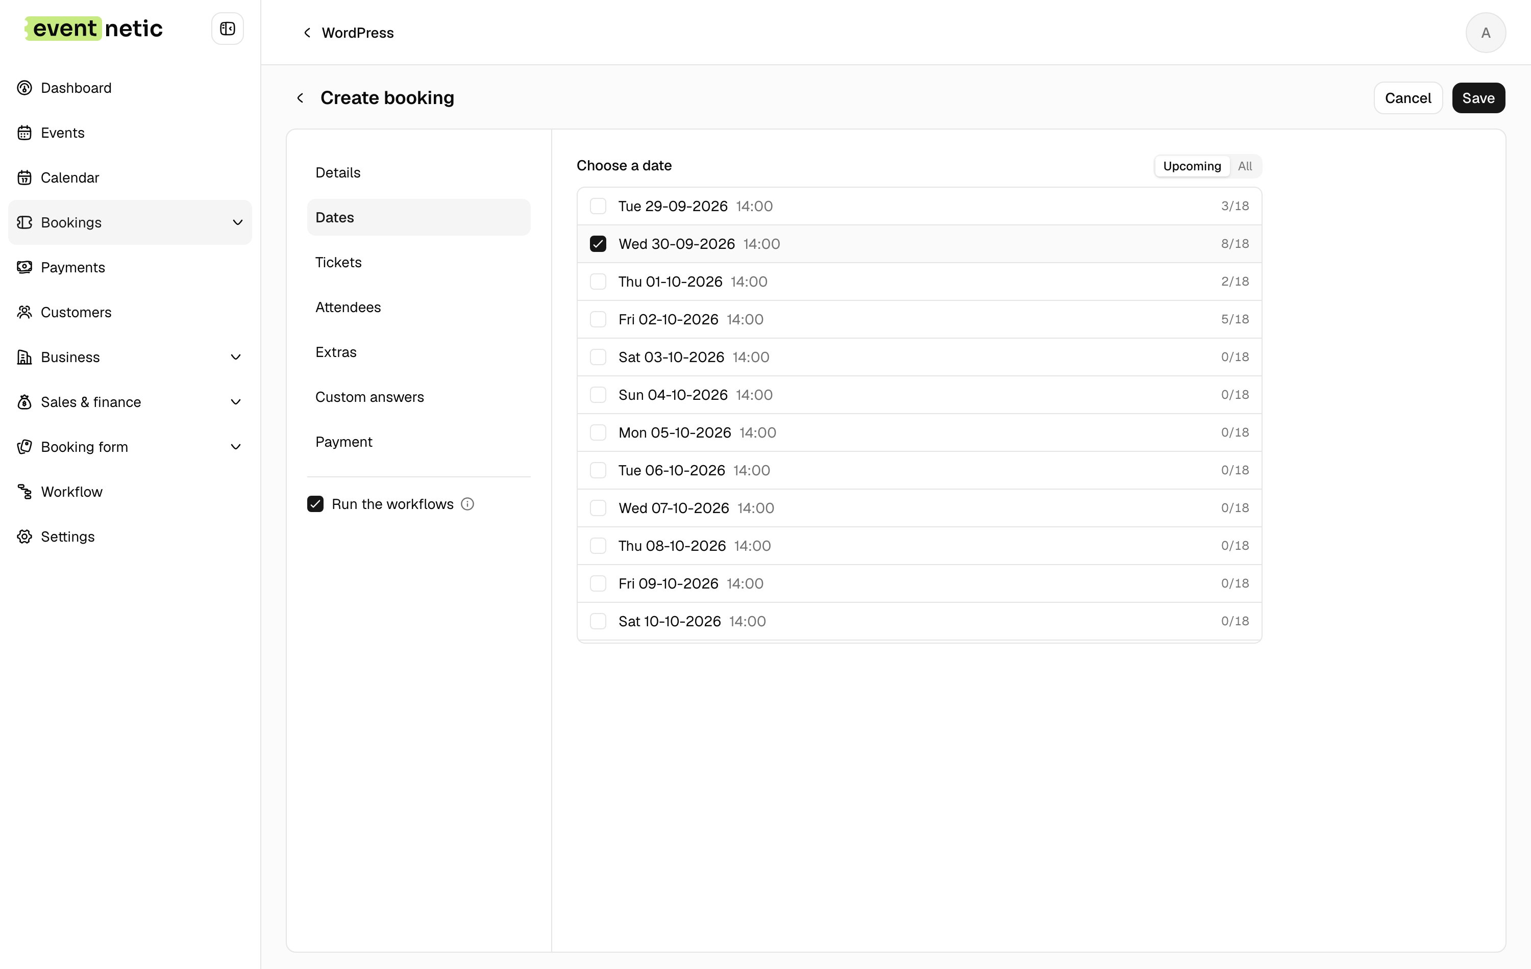Click the 5/18 capacity for Fri 02-10-2026

pyautogui.click(x=1234, y=319)
